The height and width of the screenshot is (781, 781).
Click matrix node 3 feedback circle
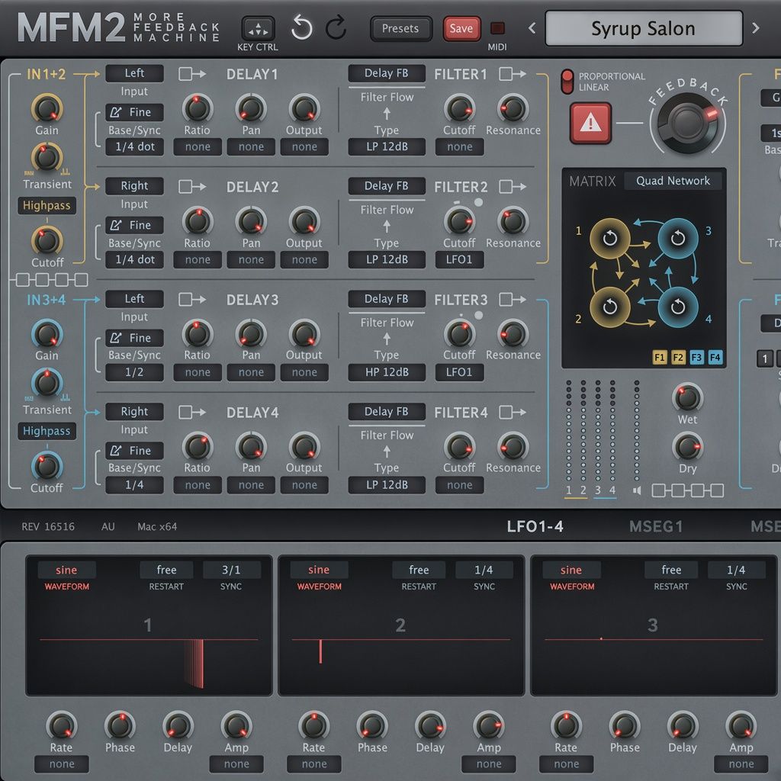point(677,238)
